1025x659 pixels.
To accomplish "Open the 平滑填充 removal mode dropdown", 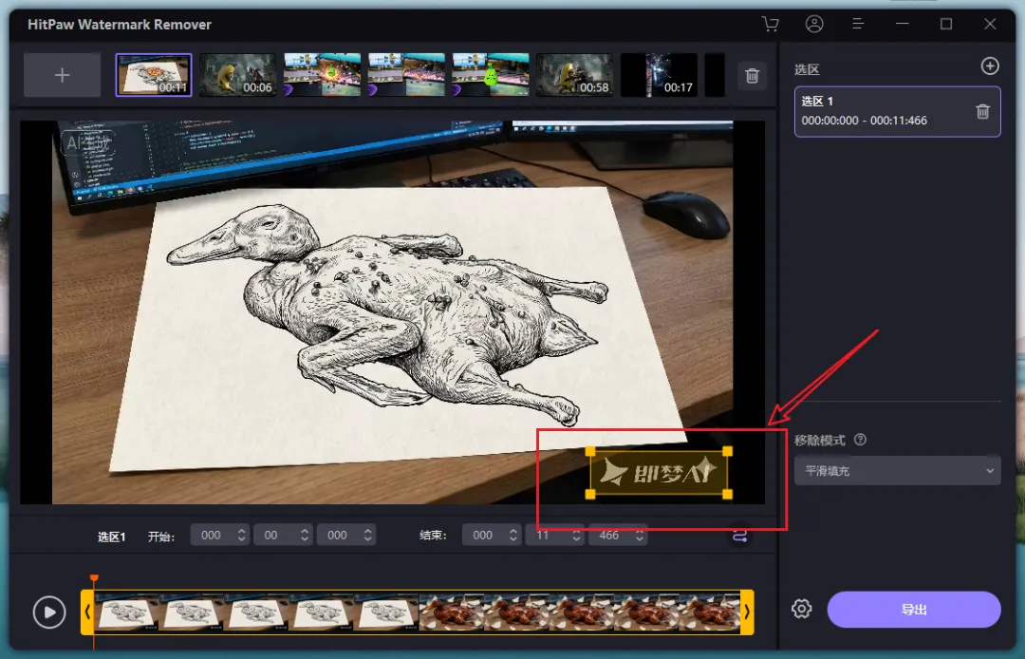I will [898, 471].
